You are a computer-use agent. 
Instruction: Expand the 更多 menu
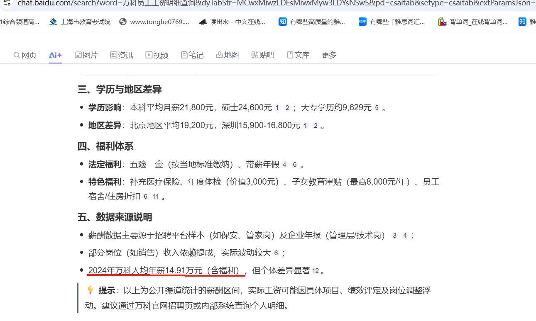point(329,55)
